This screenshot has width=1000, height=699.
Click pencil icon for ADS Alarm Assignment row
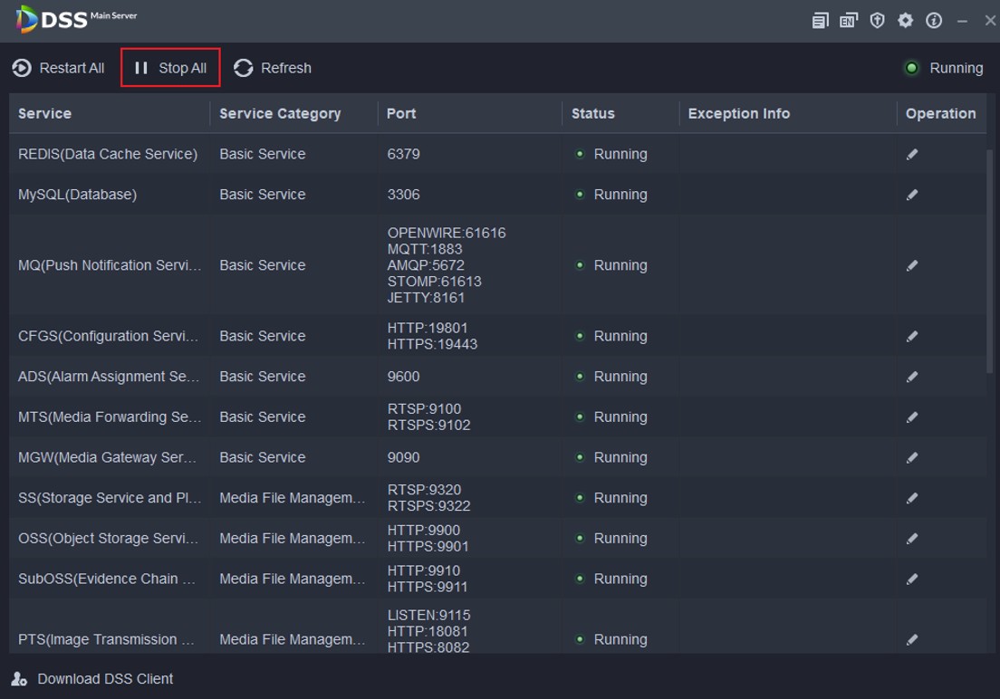click(x=912, y=377)
